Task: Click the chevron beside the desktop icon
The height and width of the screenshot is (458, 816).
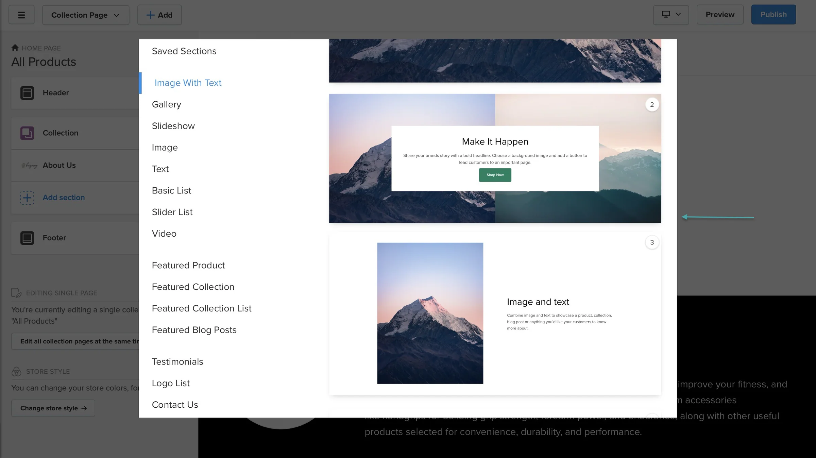Action: (678, 14)
